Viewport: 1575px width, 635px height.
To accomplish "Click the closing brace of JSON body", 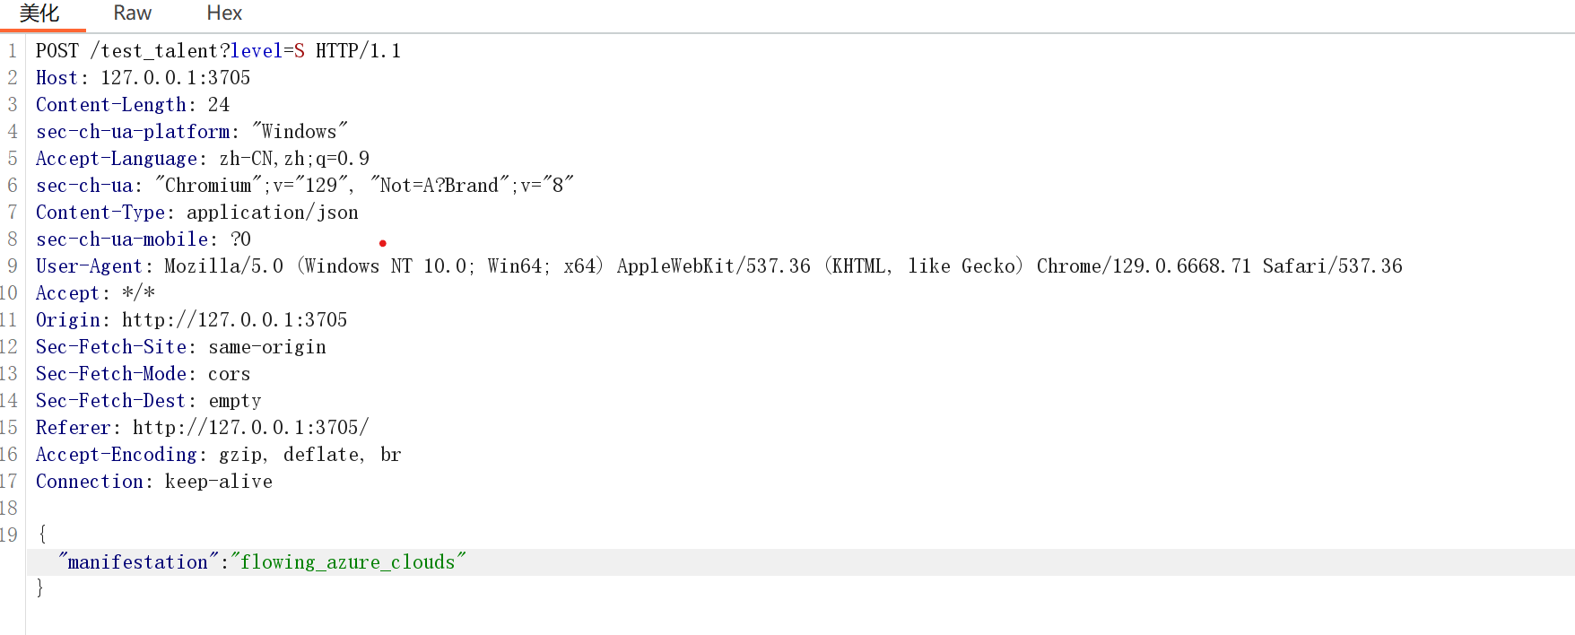I will click(40, 587).
